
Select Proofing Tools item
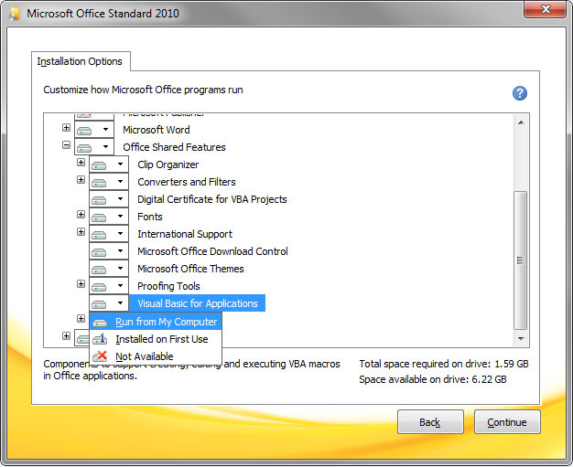click(x=168, y=286)
